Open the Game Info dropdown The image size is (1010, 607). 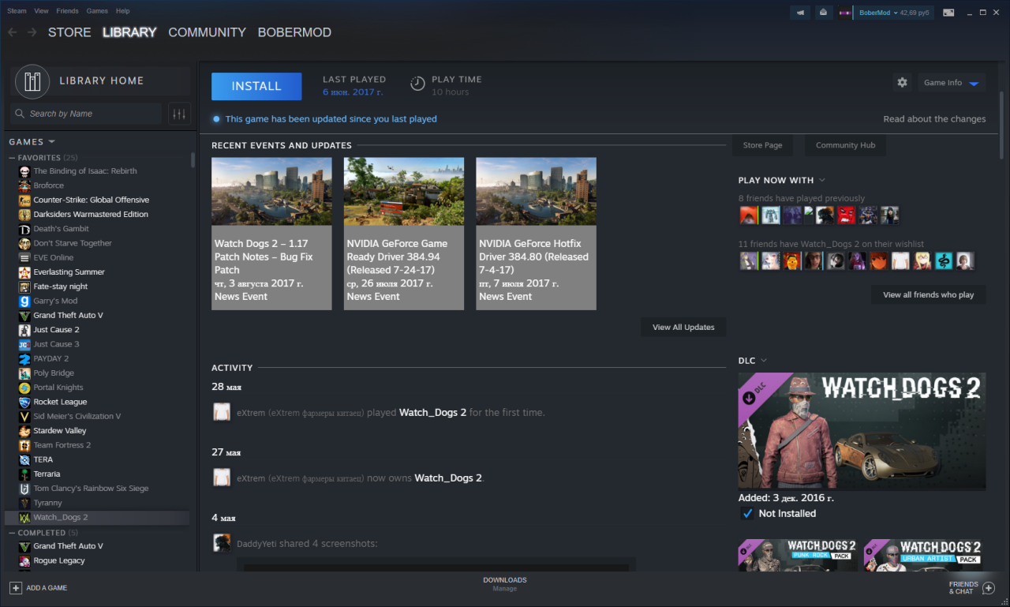click(x=952, y=82)
